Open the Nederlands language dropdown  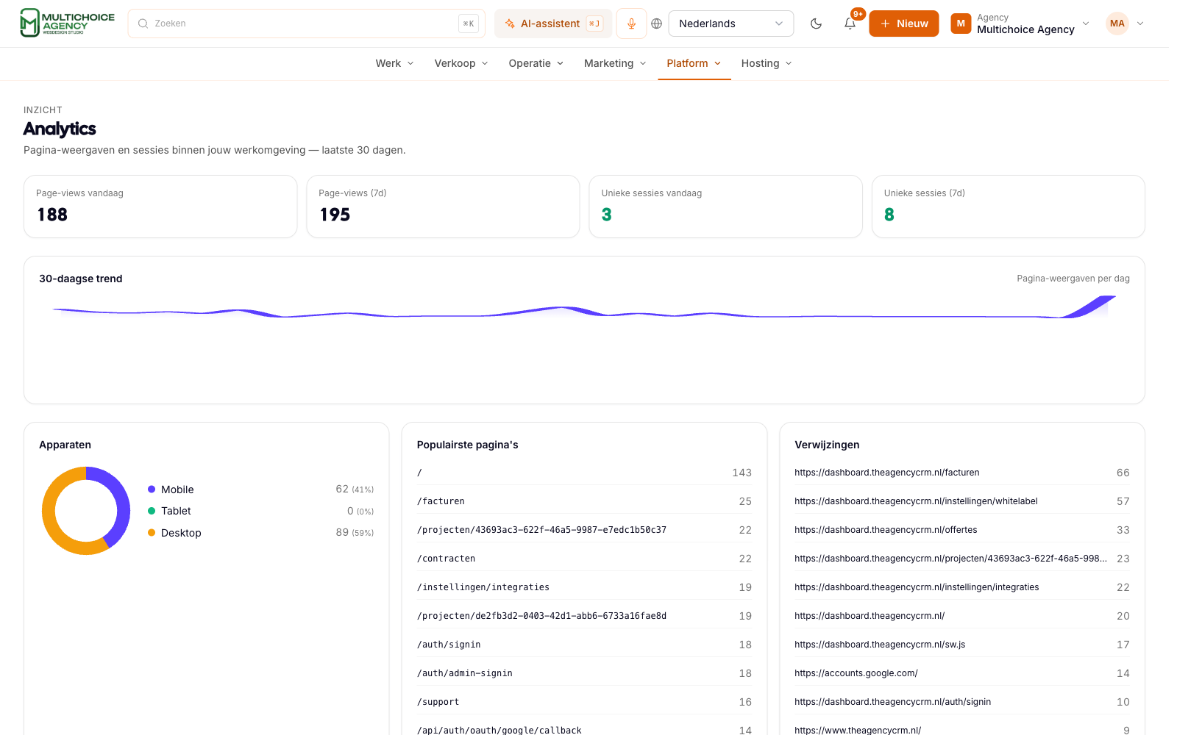coord(731,24)
